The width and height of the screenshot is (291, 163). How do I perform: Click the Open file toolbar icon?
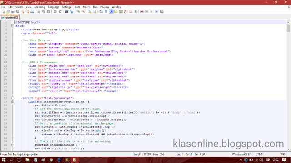click(x=8, y=11)
